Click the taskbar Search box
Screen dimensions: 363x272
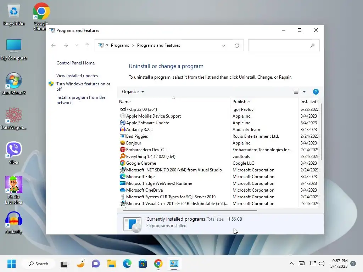pos(38,263)
